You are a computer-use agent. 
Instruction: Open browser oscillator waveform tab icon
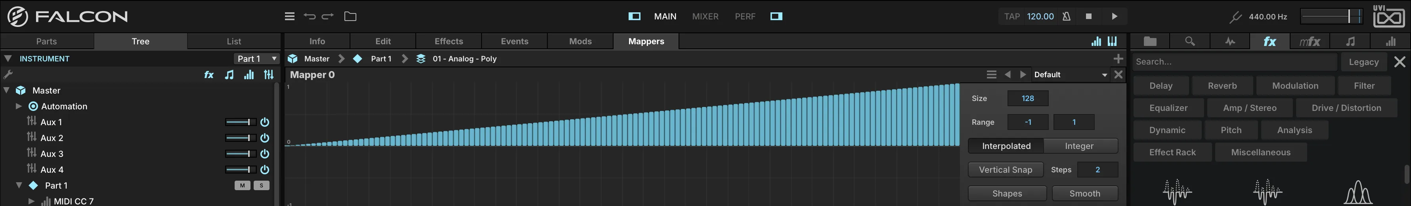tap(1230, 41)
